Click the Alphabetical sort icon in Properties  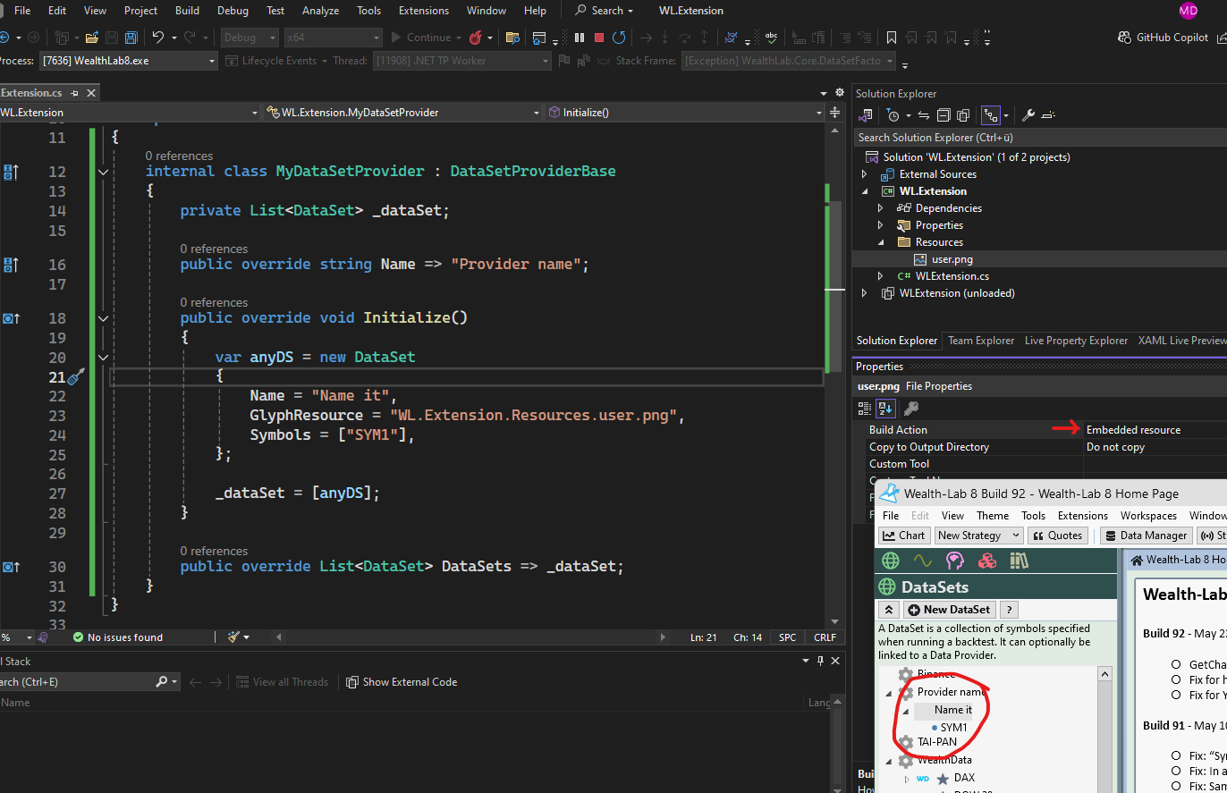pos(884,409)
